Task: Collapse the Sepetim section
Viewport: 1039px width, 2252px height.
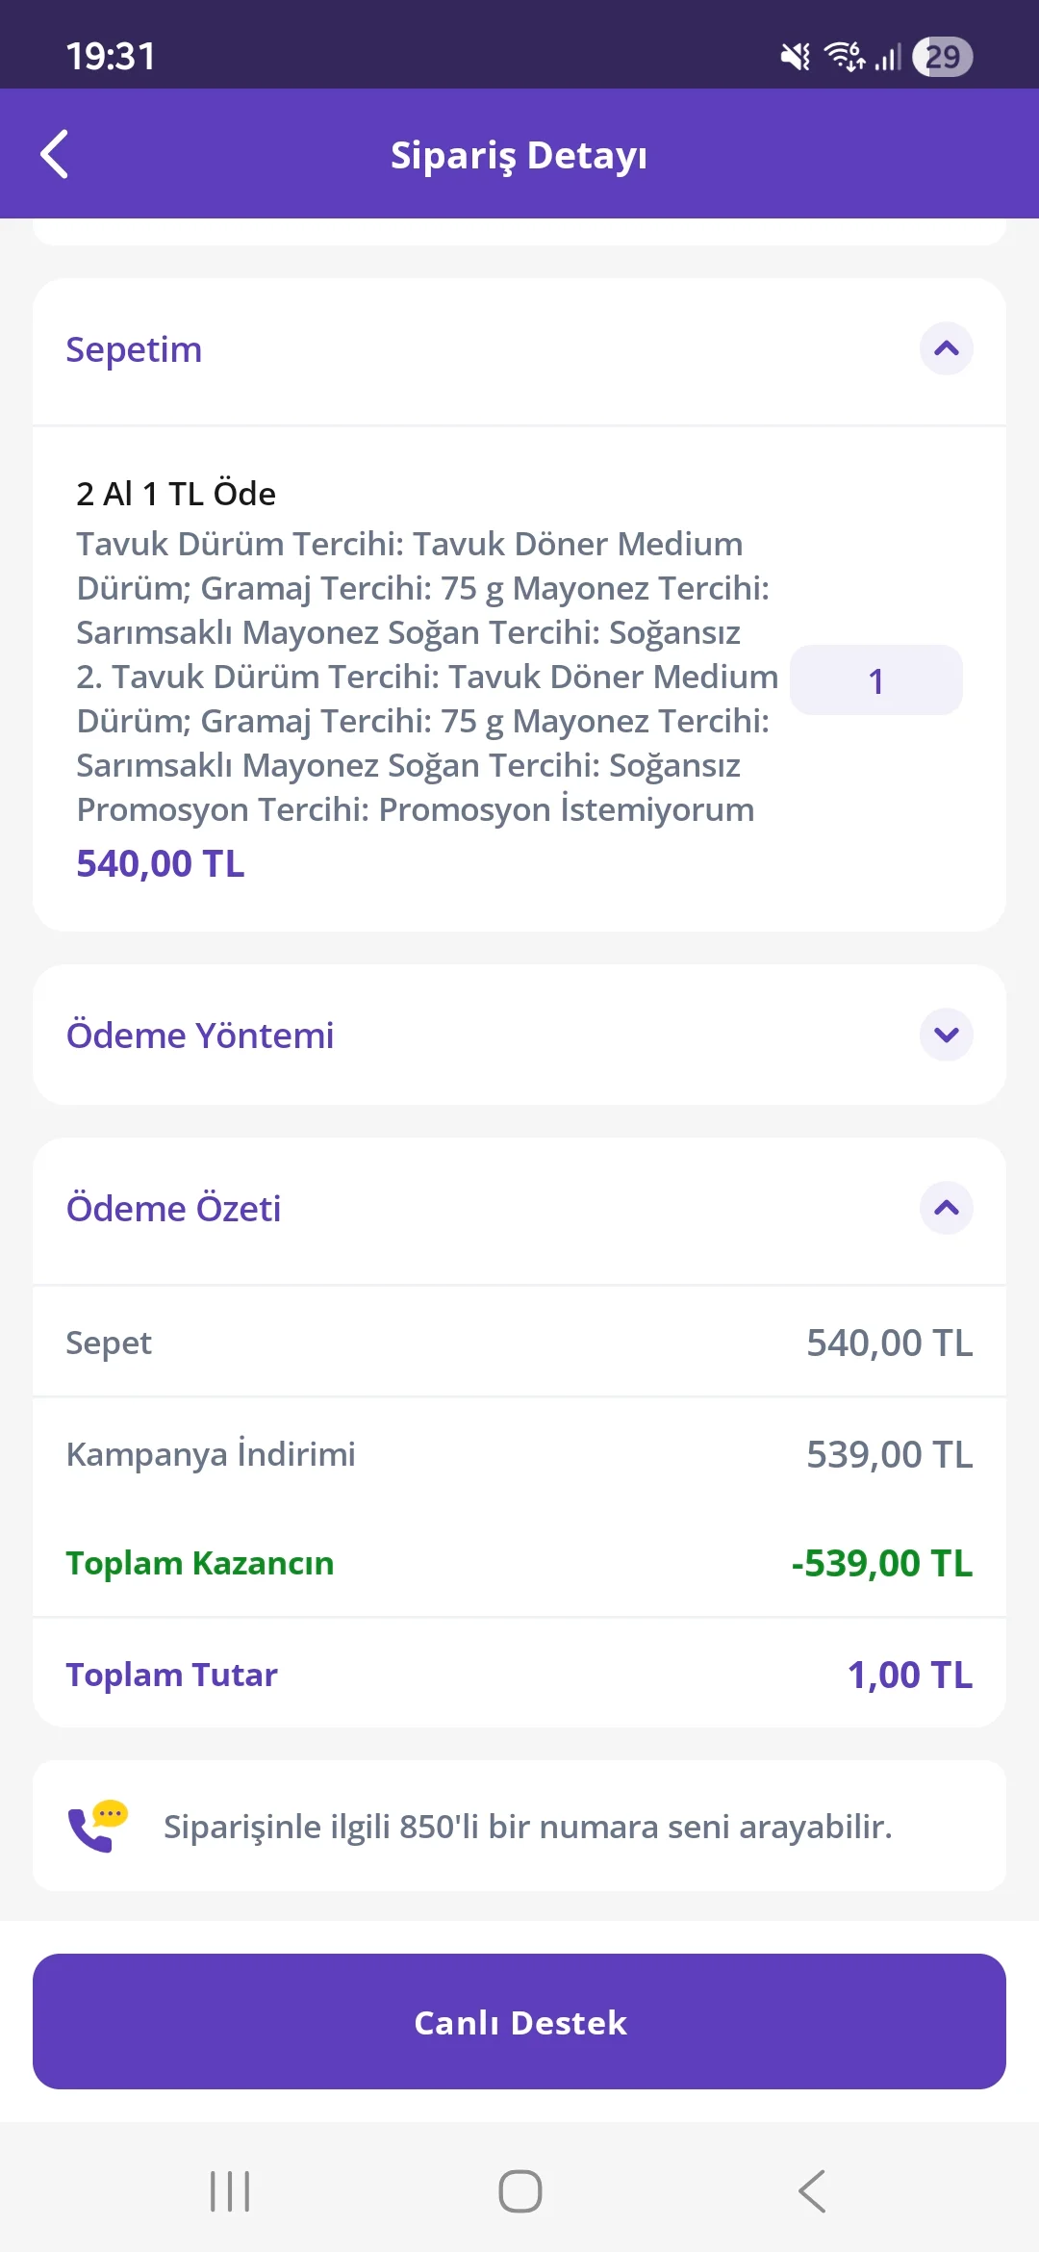Action: click(x=947, y=348)
